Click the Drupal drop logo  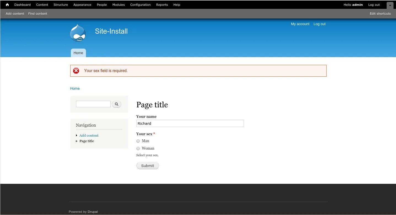[x=78, y=33]
